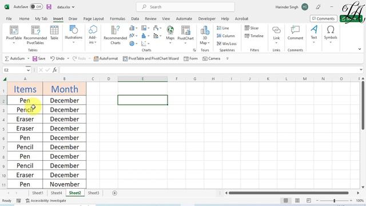366x206 pixels.
Task: Insert a Line sparkline
Action: [223, 28]
